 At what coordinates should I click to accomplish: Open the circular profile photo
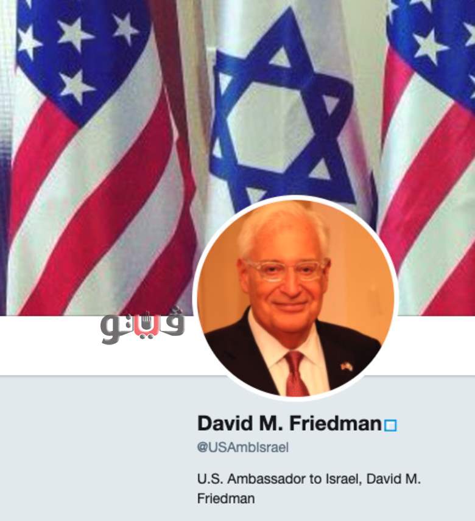(295, 298)
